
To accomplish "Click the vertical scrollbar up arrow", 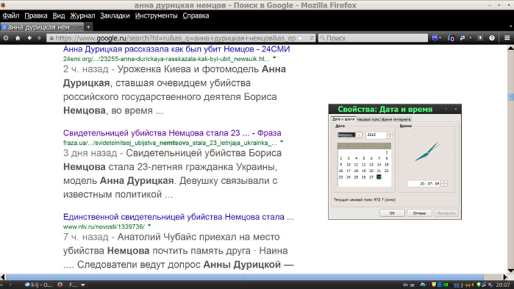I will [x=510, y=49].
